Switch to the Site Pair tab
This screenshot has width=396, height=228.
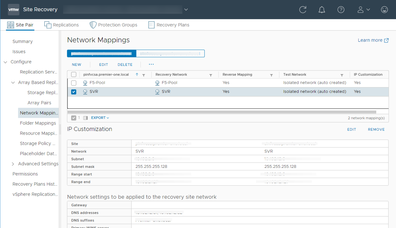(x=20, y=25)
